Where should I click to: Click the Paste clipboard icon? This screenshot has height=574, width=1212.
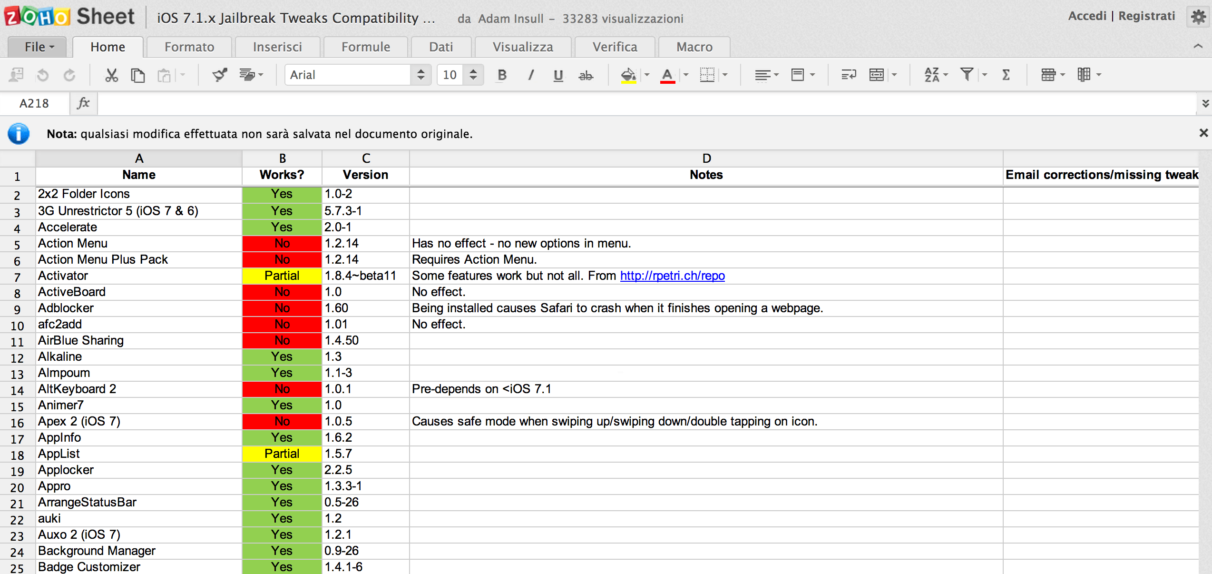coord(164,75)
